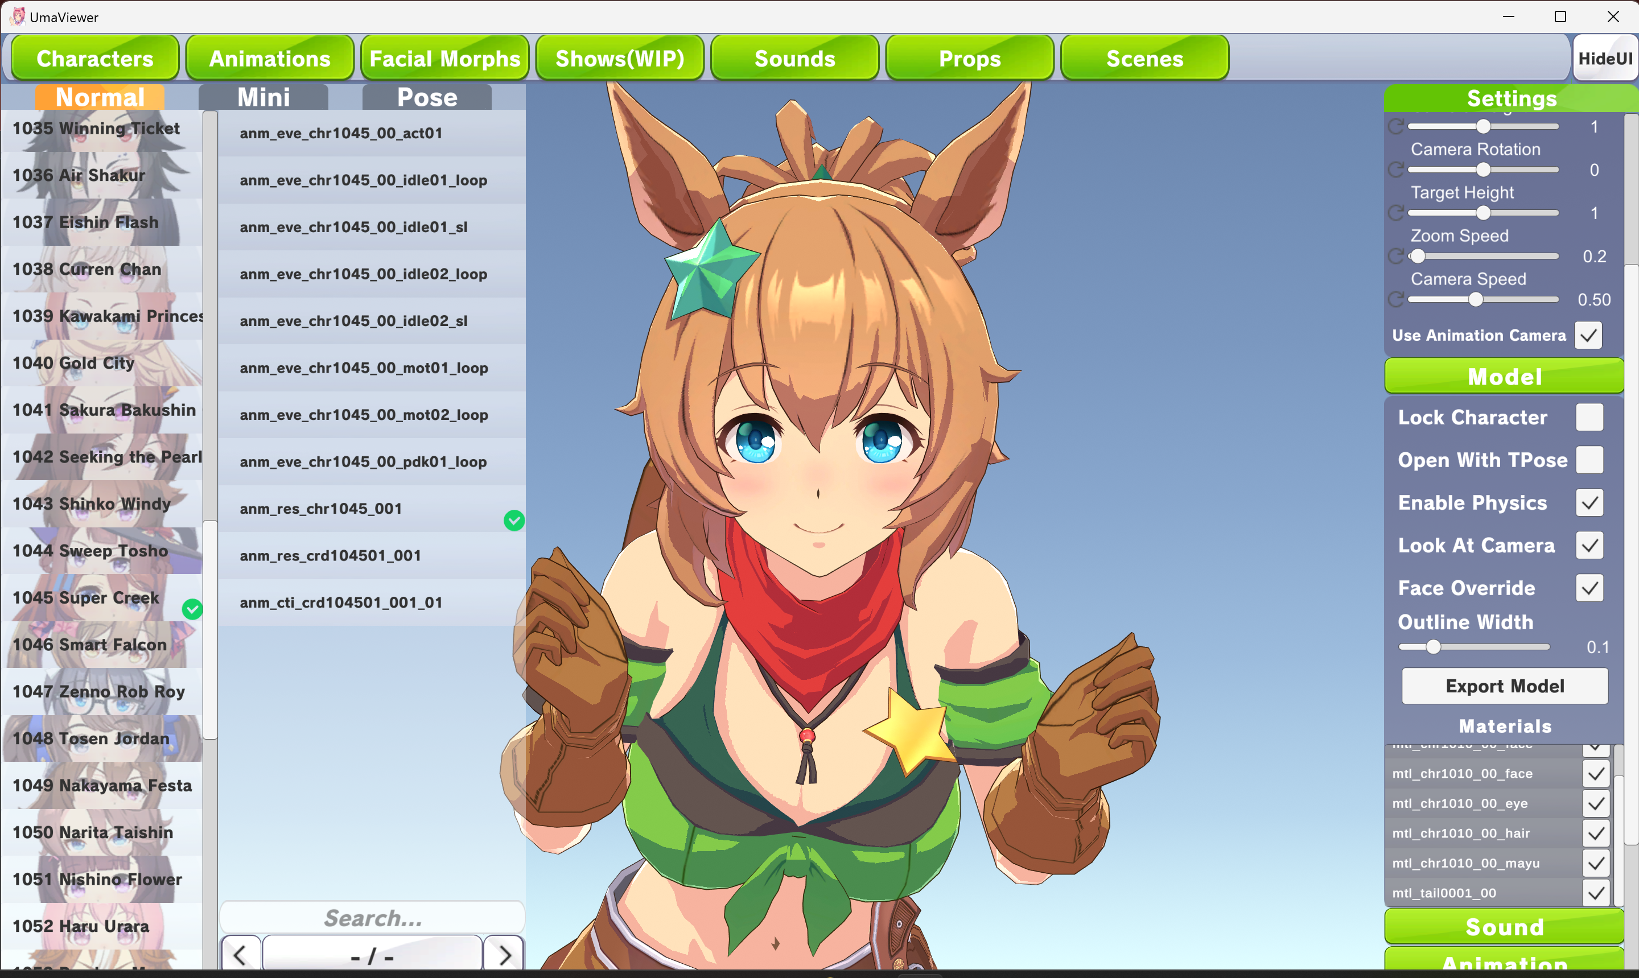
Task: Reset the Camera Rotation slider with its circular arrow
Action: [1396, 170]
